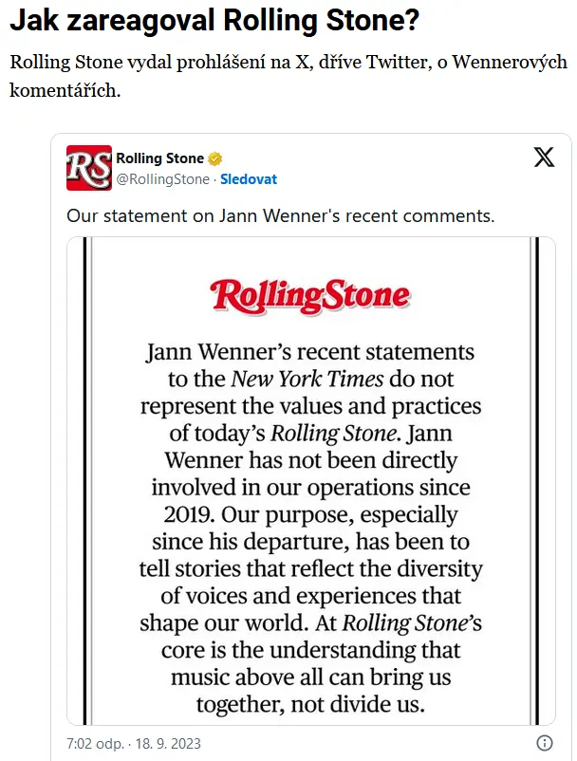Open the tweet timestamp 7:02 odp. 18. 9. 2023
577x761 pixels.
click(134, 743)
